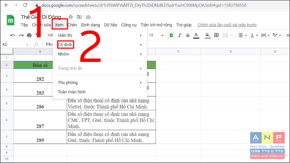Click the Google Sheets home logo
290x163 pixels.
tap(11, 20)
